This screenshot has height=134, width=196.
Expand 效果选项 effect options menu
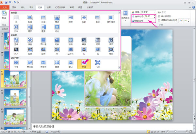click(125, 16)
